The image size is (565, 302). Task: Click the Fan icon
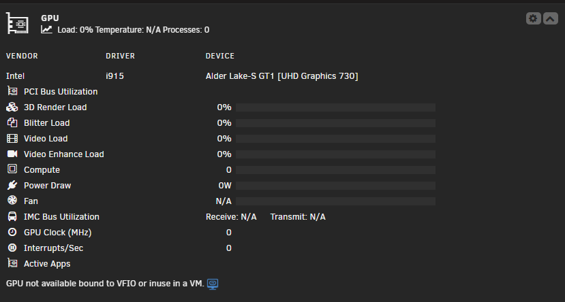(x=12, y=200)
